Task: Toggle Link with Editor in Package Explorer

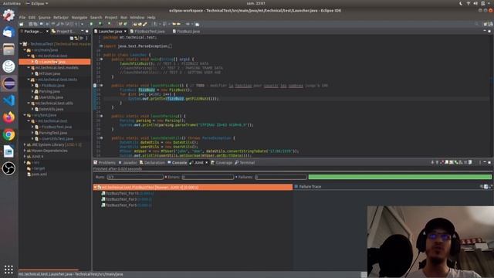Action: click(x=76, y=38)
